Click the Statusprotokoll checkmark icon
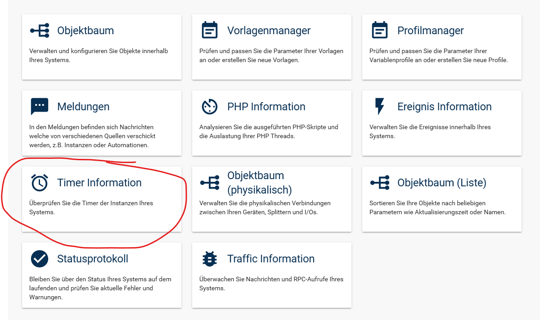Viewport: 540px width, 320px height. (x=40, y=259)
